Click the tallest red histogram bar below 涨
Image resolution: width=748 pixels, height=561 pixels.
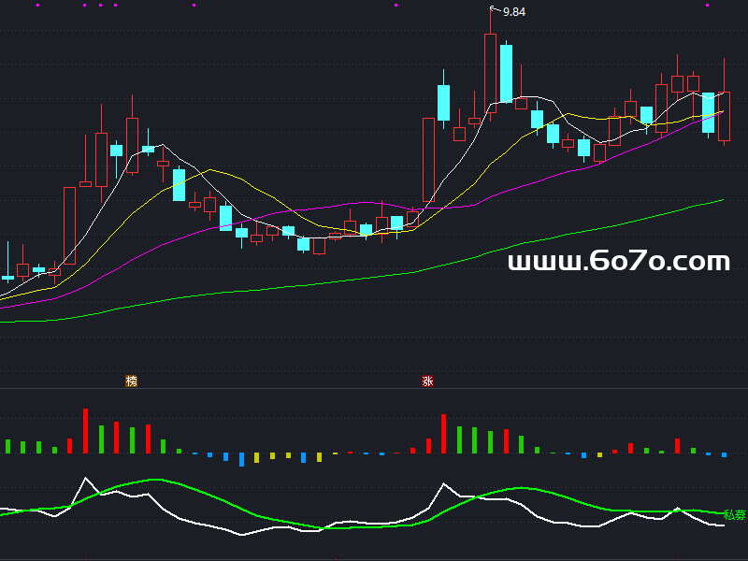pyautogui.click(x=444, y=434)
